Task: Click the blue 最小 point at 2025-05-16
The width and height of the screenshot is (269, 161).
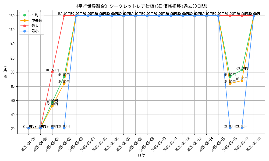Action: (230, 128)
